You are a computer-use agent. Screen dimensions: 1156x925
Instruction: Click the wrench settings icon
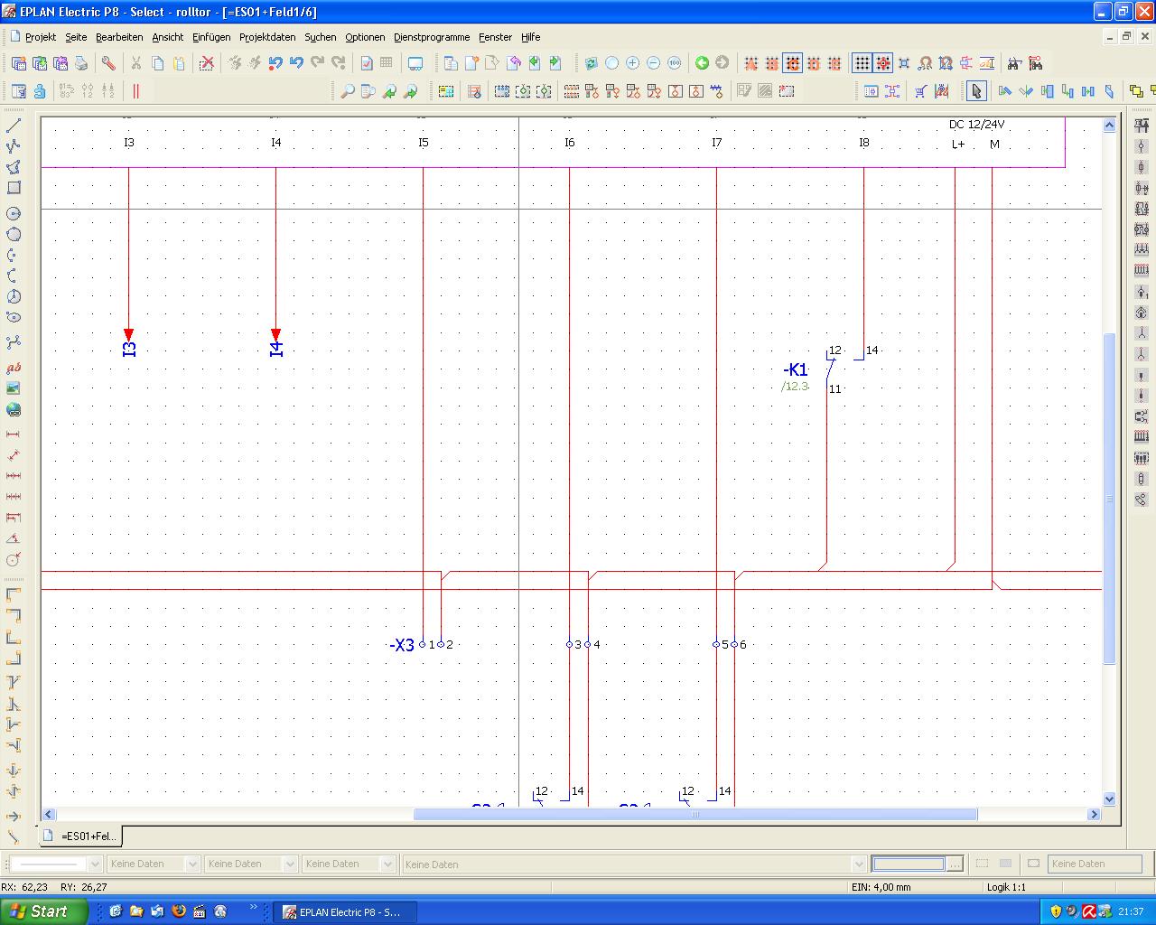click(108, 63)
